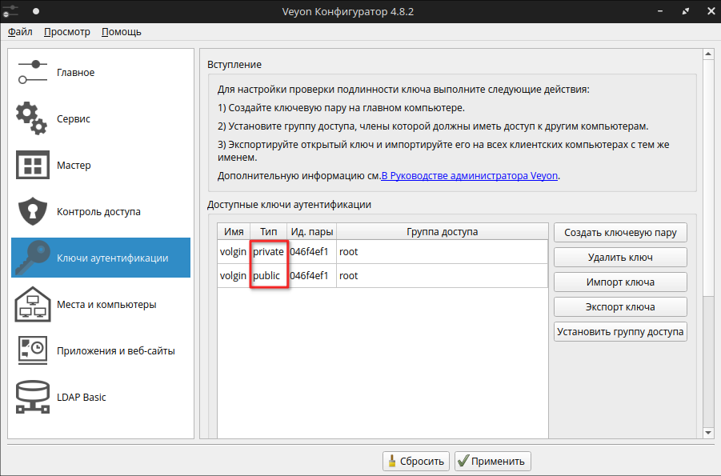The image size is (721, 476).
Task: Click the scrollbar down arrow
Action: [708, 432]
